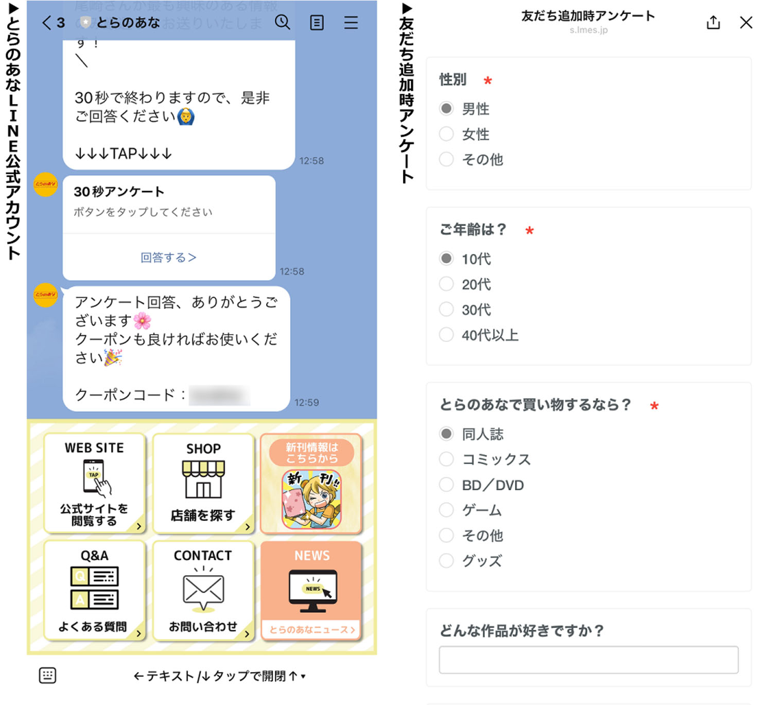This screenshot has height=705, width=772.
Task: Close the 友だち追加時アンケート form
Action: coord(745,23)
